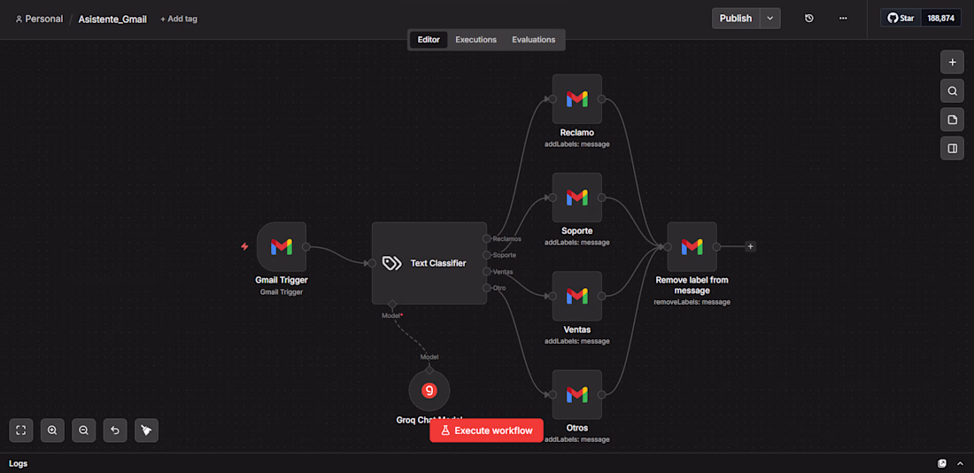Click the Text Classifier Model connector
The height and width of the screenshot is (473, 974).
[x=392, y=305]
